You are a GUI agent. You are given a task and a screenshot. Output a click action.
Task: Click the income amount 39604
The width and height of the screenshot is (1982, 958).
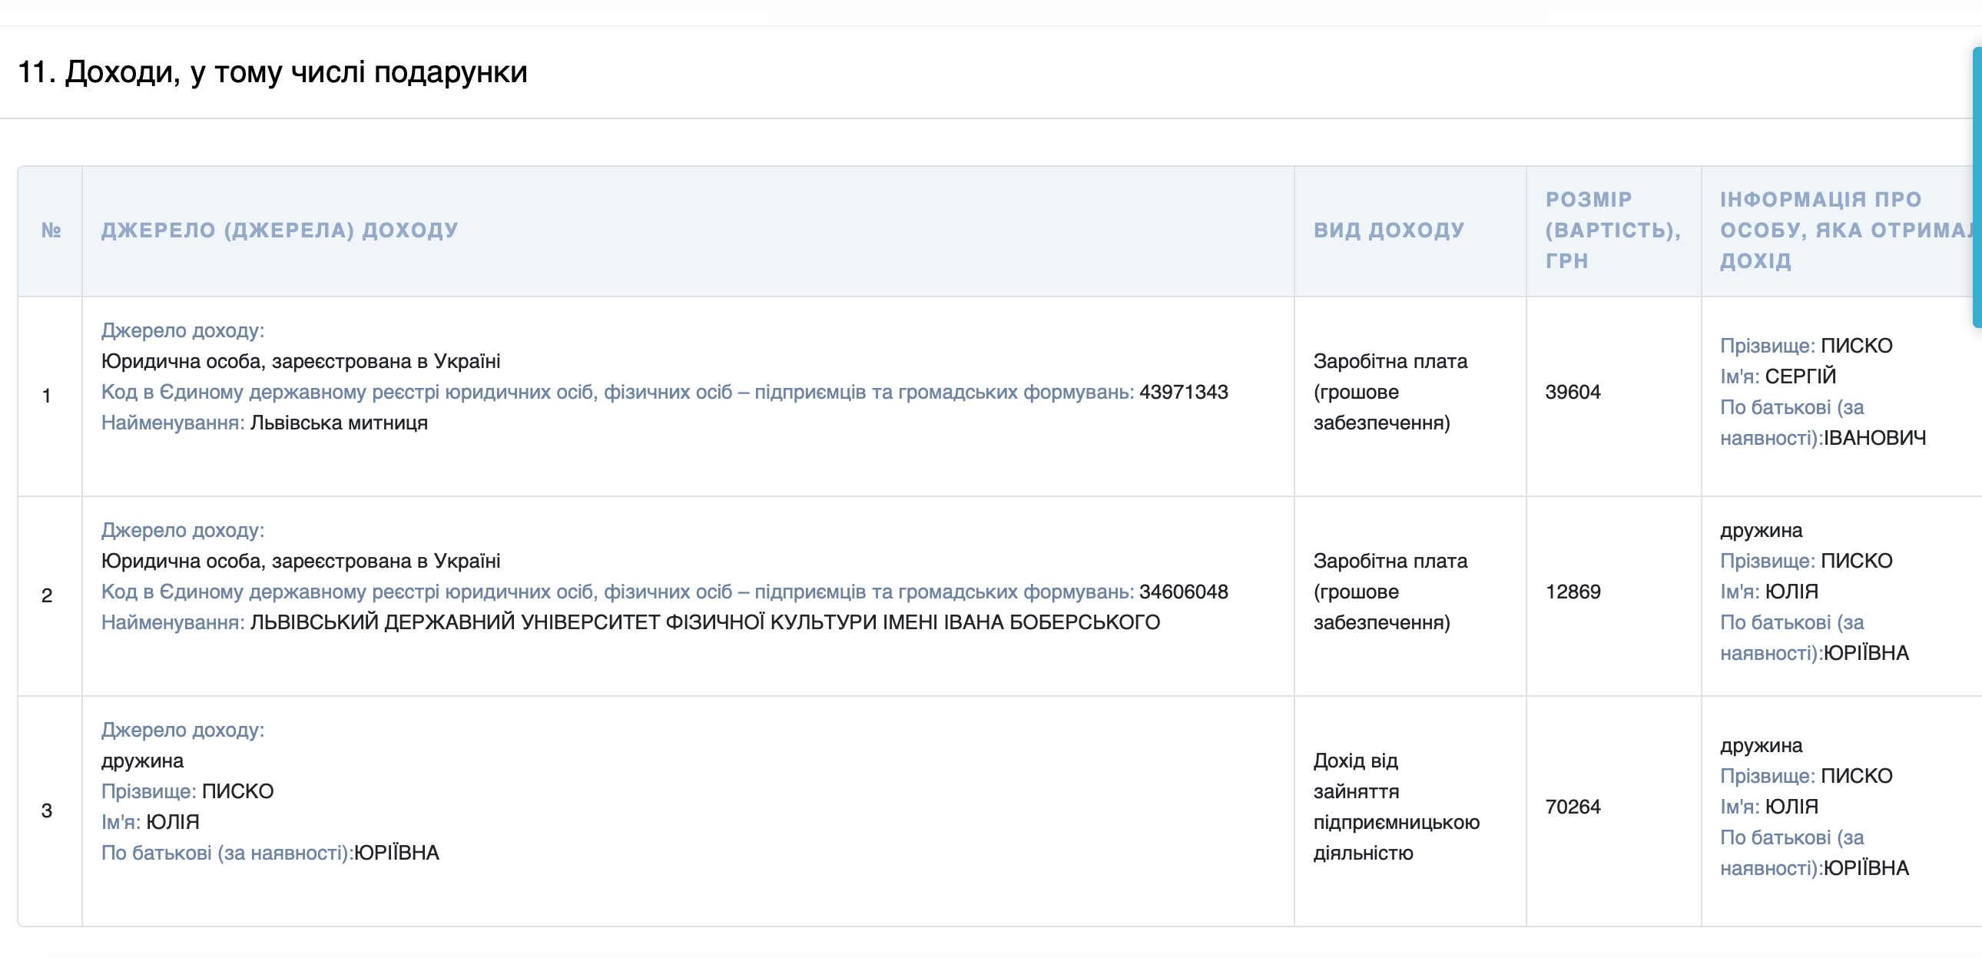(1573, 393)
